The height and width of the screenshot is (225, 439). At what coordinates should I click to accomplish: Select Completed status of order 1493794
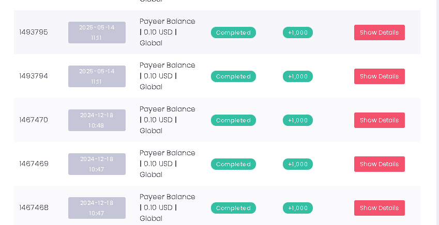[x=233, y=76]
